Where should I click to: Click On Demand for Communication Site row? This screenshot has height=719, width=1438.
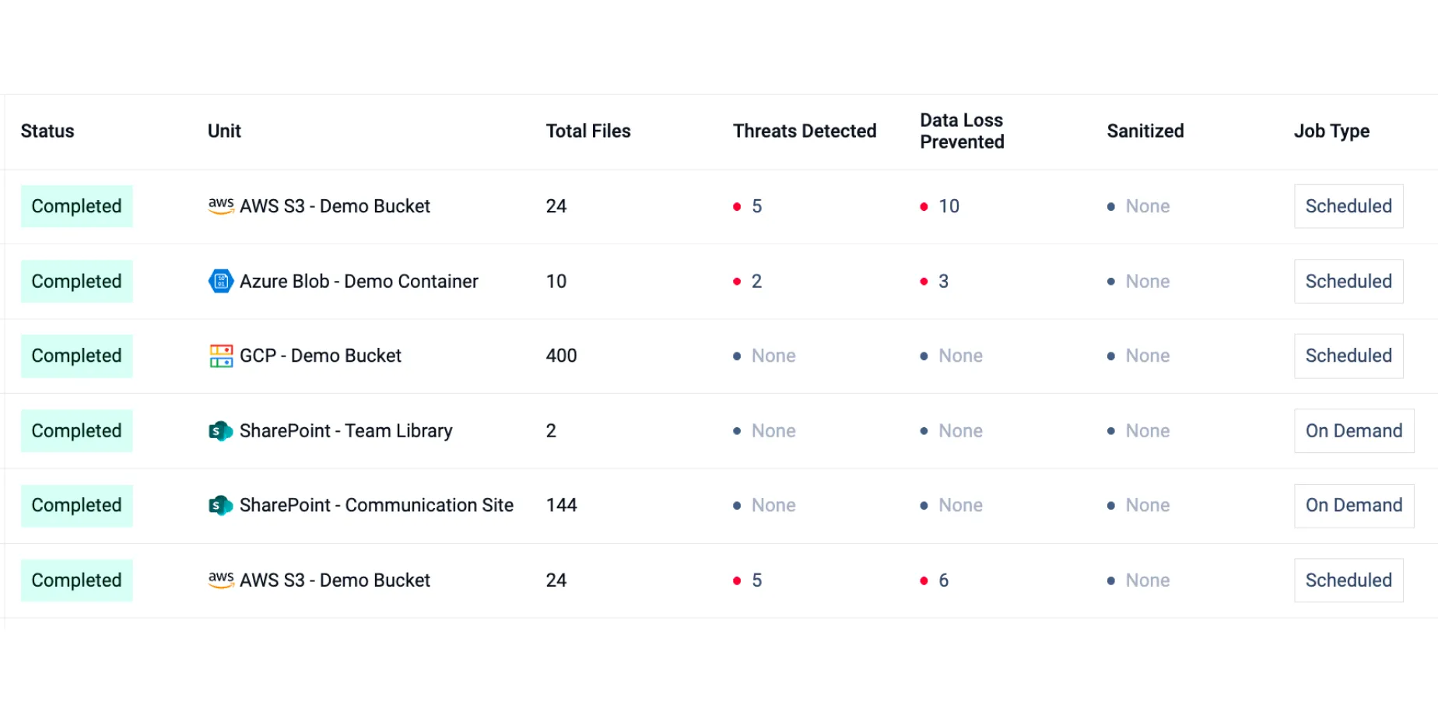pos(1354,506)
